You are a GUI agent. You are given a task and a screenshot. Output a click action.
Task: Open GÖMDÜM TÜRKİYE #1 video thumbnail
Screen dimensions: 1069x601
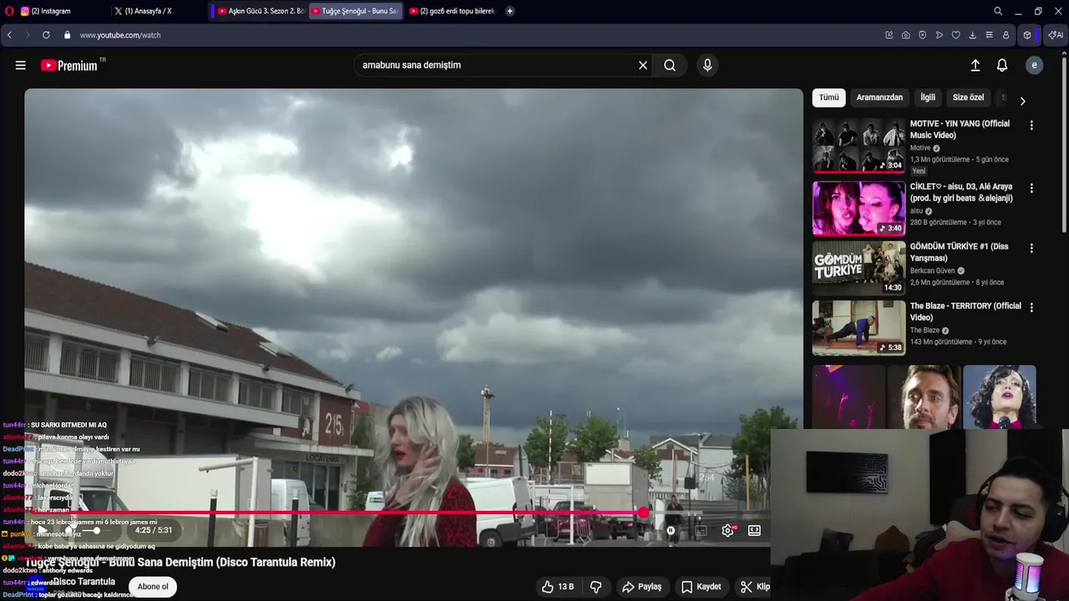point(859,268)
